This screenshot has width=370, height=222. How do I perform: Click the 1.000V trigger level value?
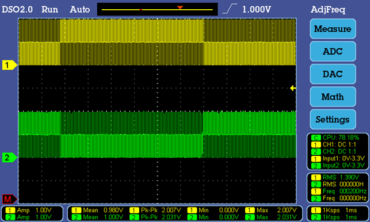257,9
